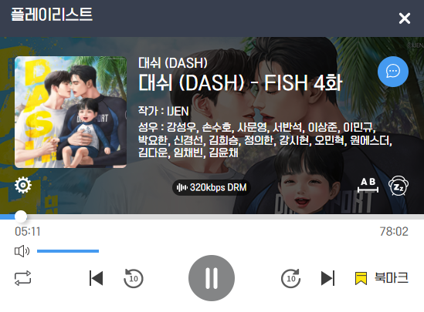Enable A-B section repeat
Image resolution: width=424 pixels, height=312 pixels.
click(368, 185)
